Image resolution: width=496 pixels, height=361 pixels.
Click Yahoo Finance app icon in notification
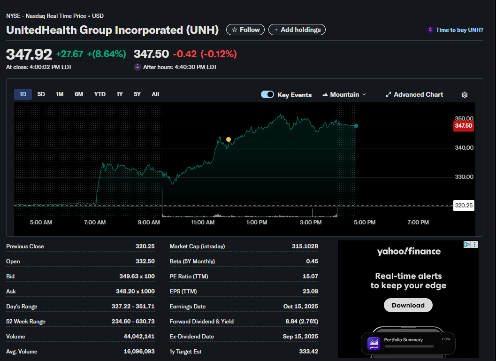pyautogui.click(x=374, y=343)
